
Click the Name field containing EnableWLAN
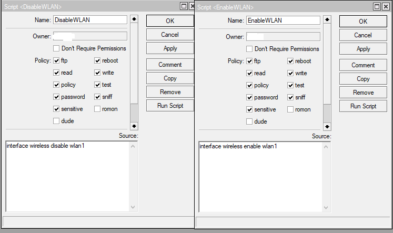click(283, 21)
